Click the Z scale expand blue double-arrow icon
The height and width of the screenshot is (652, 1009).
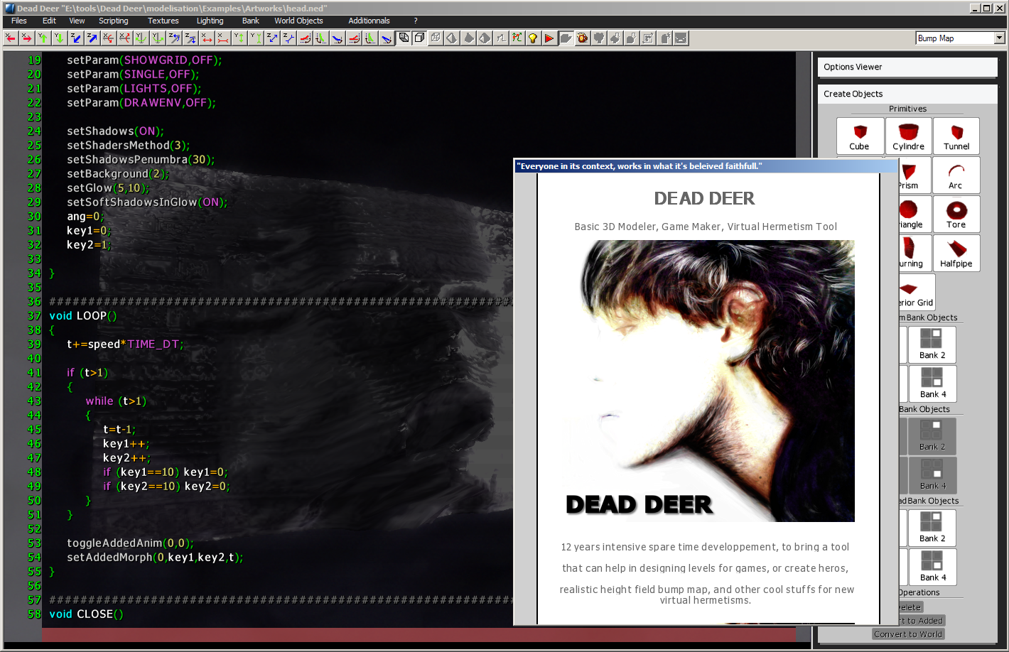tap(271, 38)
